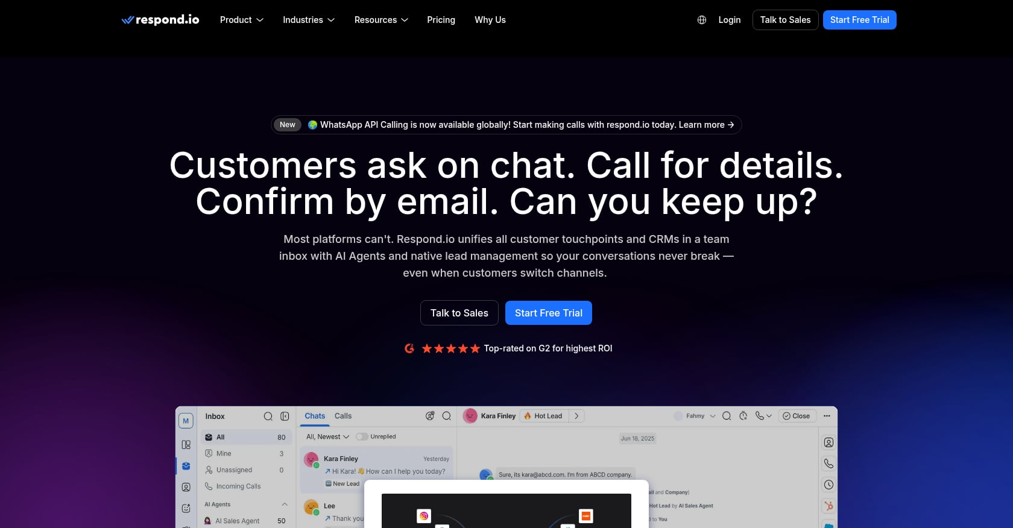Click the respond.io logo
Image resolution: width=1013 pixels, height=528 pixels.
tap(160, 20)
